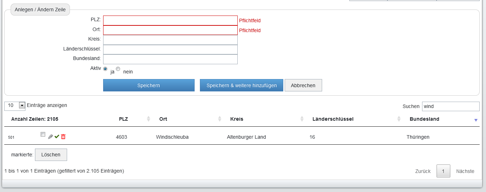Sort by Kreis using its sort arrows
The height and width of the screenshot is (192, 486).
pyautogui.click(x=302, y=119)
